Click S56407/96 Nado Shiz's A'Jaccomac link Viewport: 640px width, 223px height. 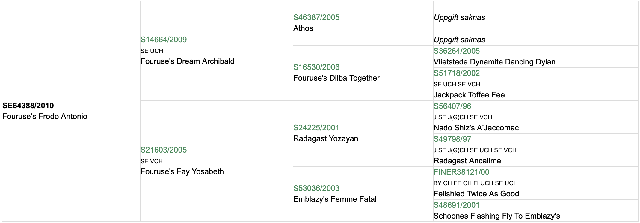[452, 106]
